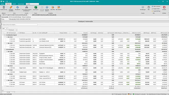Toggle sort on EKT group chip
This screenshot has height=95, width=169.
pos(5,28)
